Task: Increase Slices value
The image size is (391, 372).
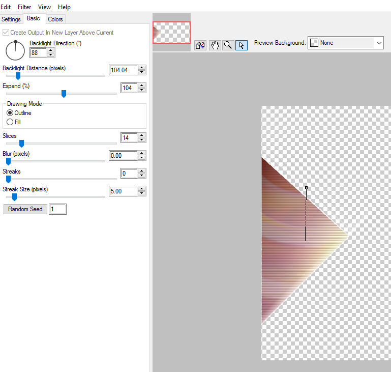Action: click(x=142, y=135)
